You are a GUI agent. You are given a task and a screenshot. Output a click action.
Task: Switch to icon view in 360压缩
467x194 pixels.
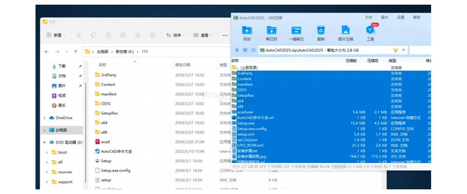(x=245, y=50)
